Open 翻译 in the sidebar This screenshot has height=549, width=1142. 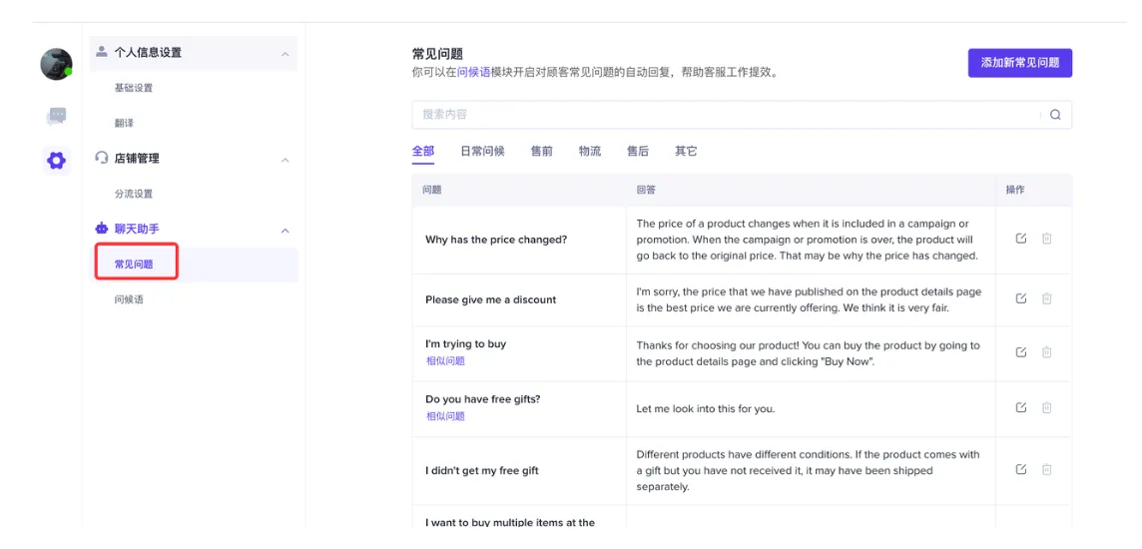(x=124, y=123)
